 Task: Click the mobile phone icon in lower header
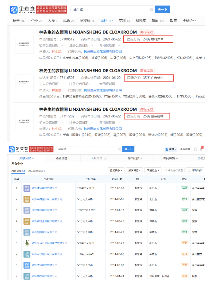195,149
